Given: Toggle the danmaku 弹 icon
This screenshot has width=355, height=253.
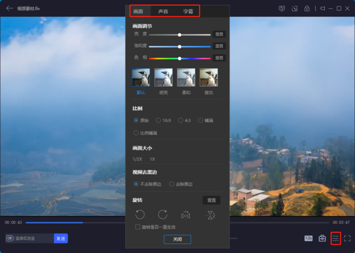Looking at the screenshot, I should pyautogui.click(x=9, y=238).
